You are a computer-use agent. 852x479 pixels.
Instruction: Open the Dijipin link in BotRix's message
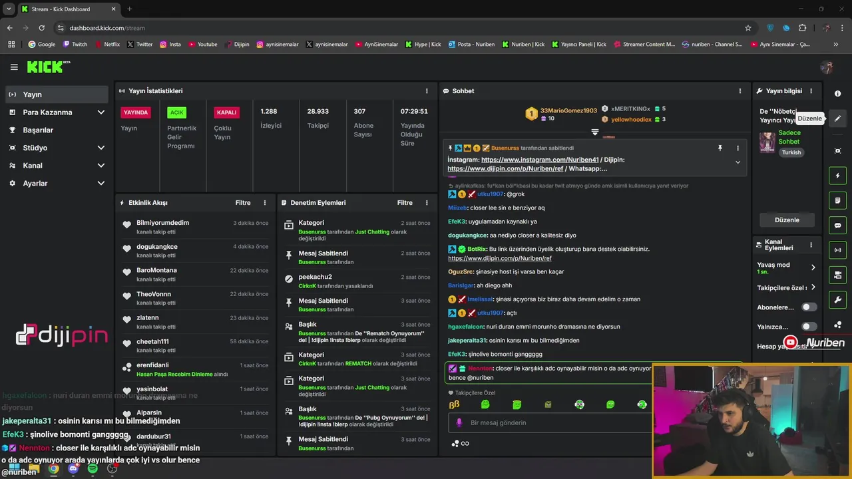(x=500, y=258)
